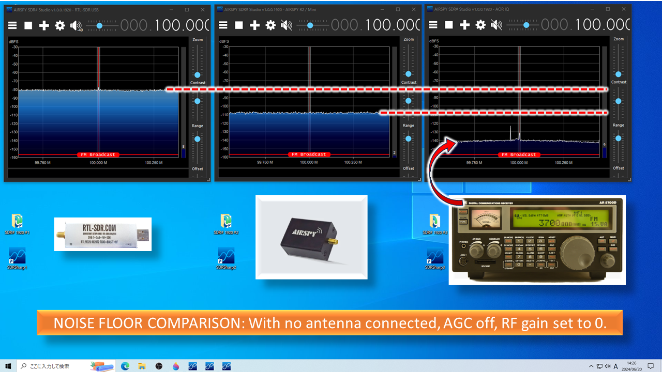Click FM Broadcast band label in AOR IQ window
Image resolution: width=662 pixels, height=372 pixels.
pyautogui.click(x=519, y=154)
